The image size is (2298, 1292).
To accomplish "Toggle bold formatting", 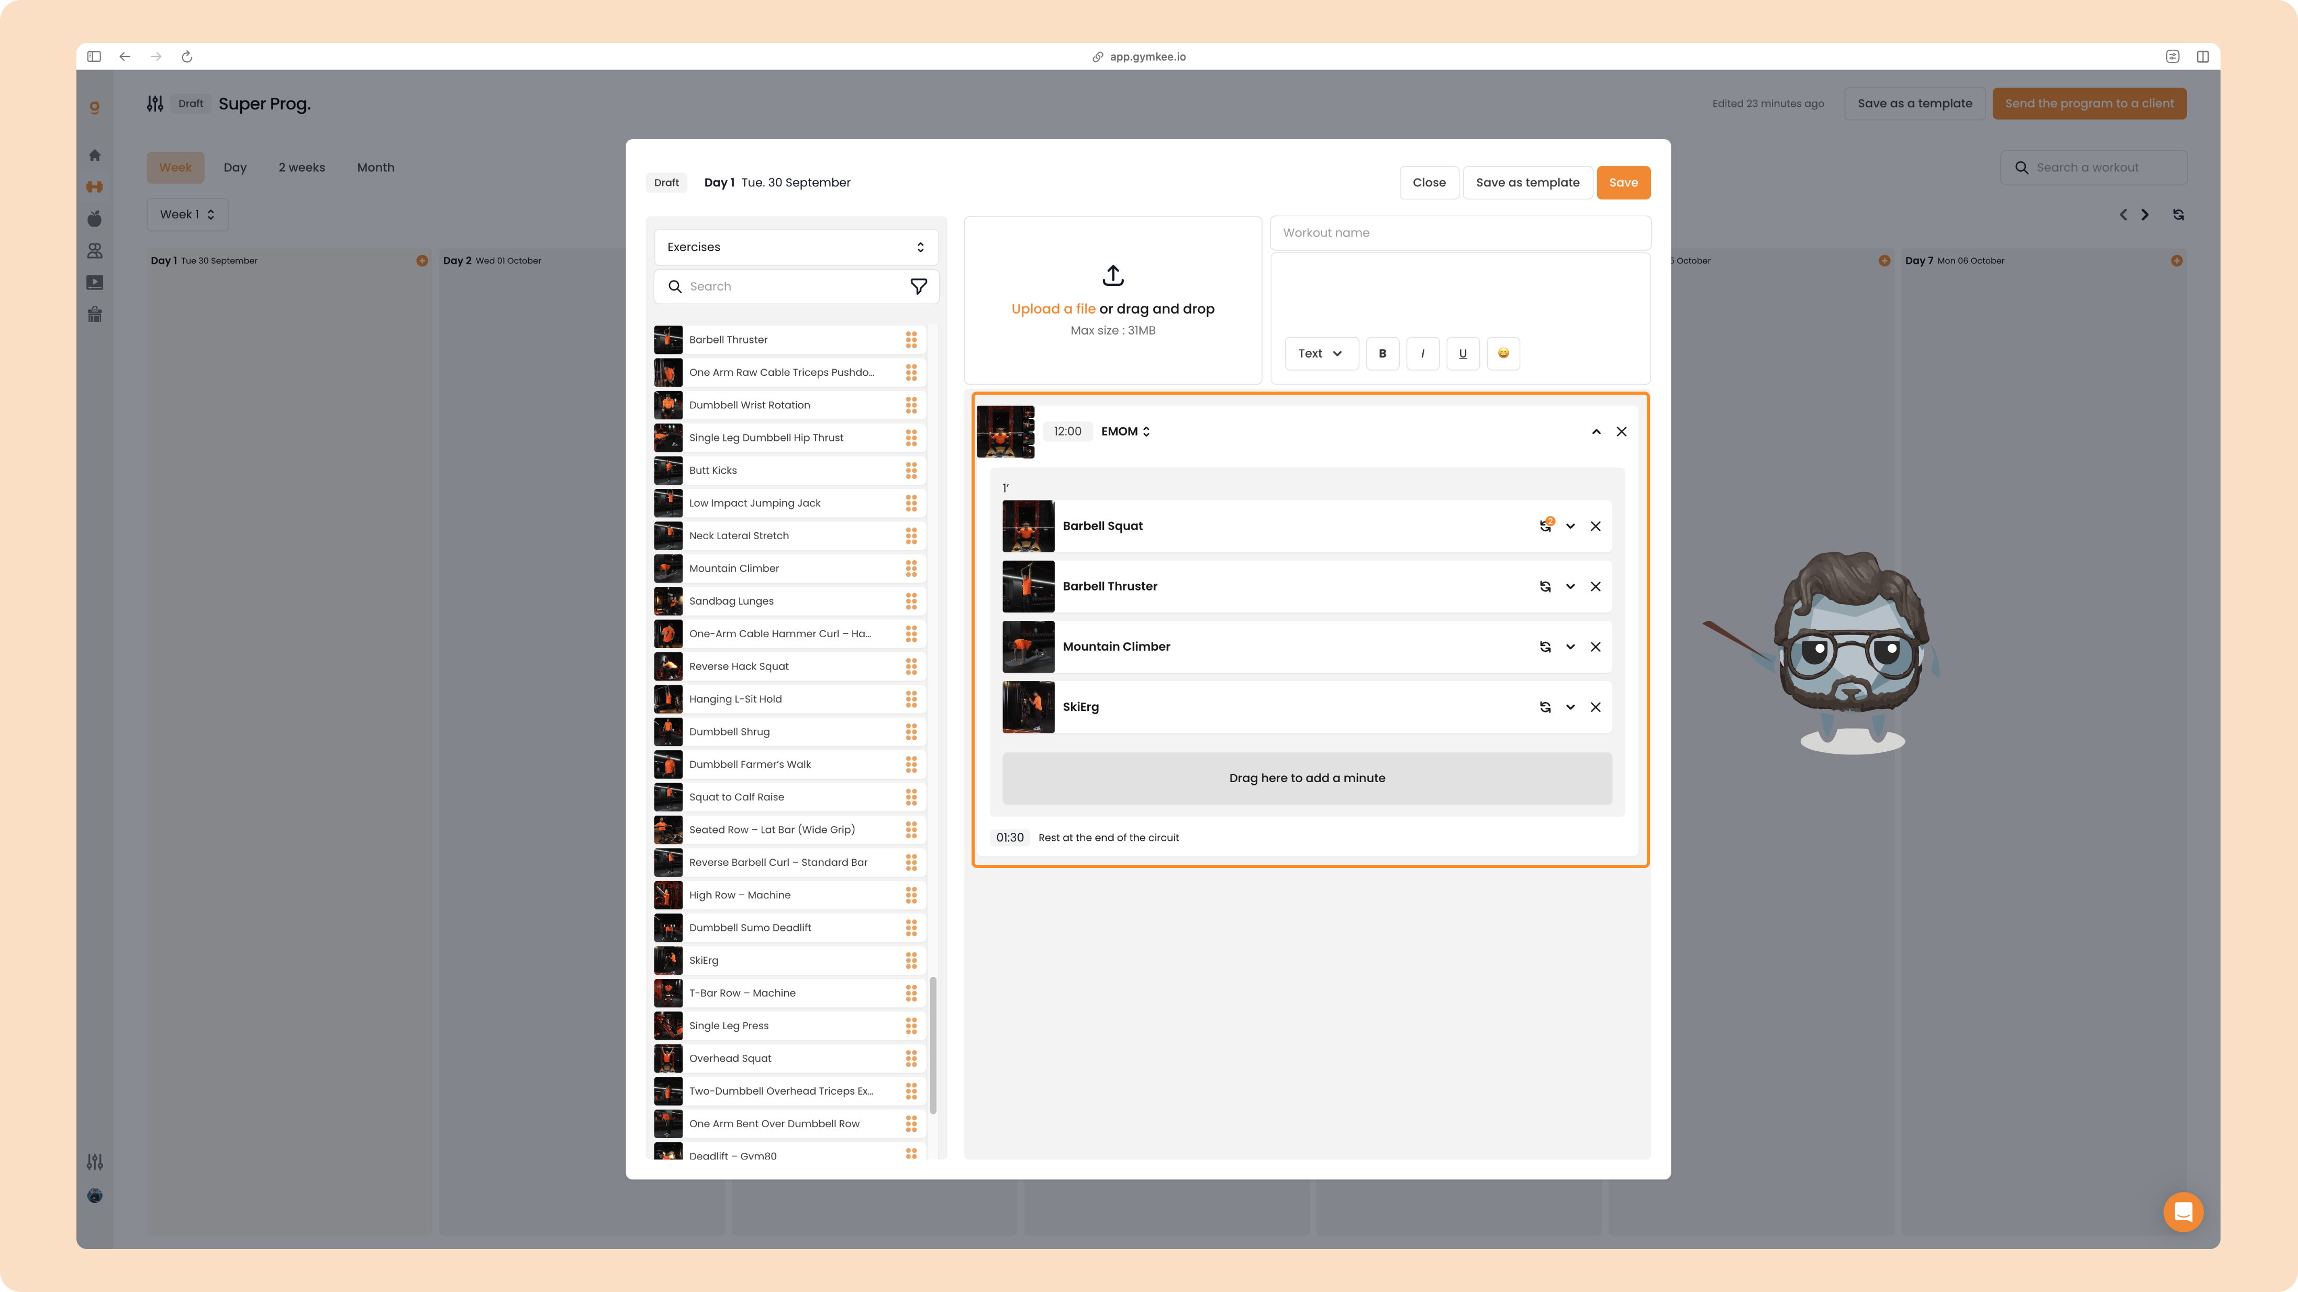I will point(1382,353).
